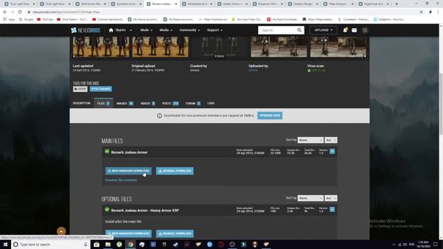443x249 pixels.
Task: Switch to the Videos tab
Action: pyautogui.click(x=147, y=103)
